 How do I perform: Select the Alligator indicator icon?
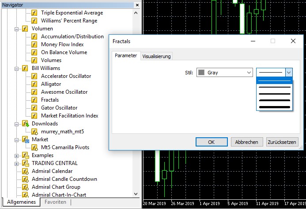[34, 84]
